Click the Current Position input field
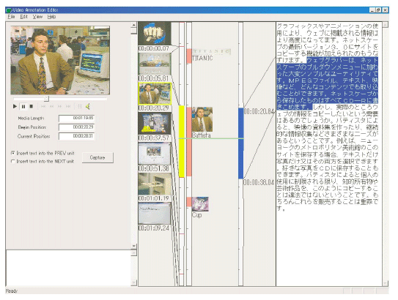 click(77, 136)
